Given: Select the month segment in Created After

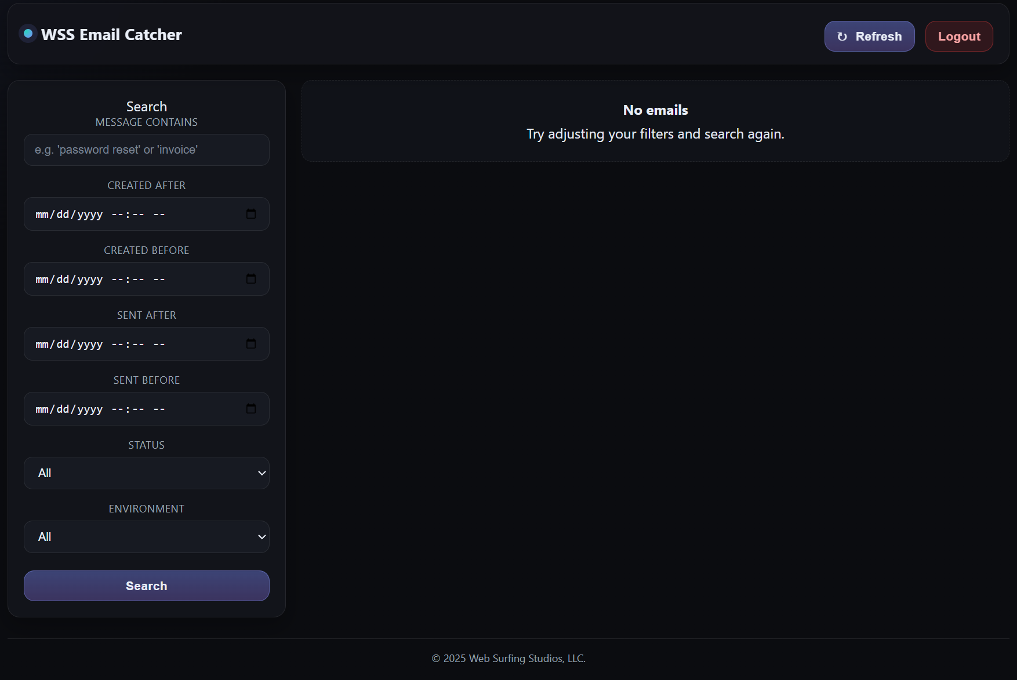Looking at the screenshot, I should (x=42, y=214).
